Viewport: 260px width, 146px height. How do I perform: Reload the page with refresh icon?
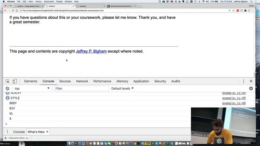[13, 11]
